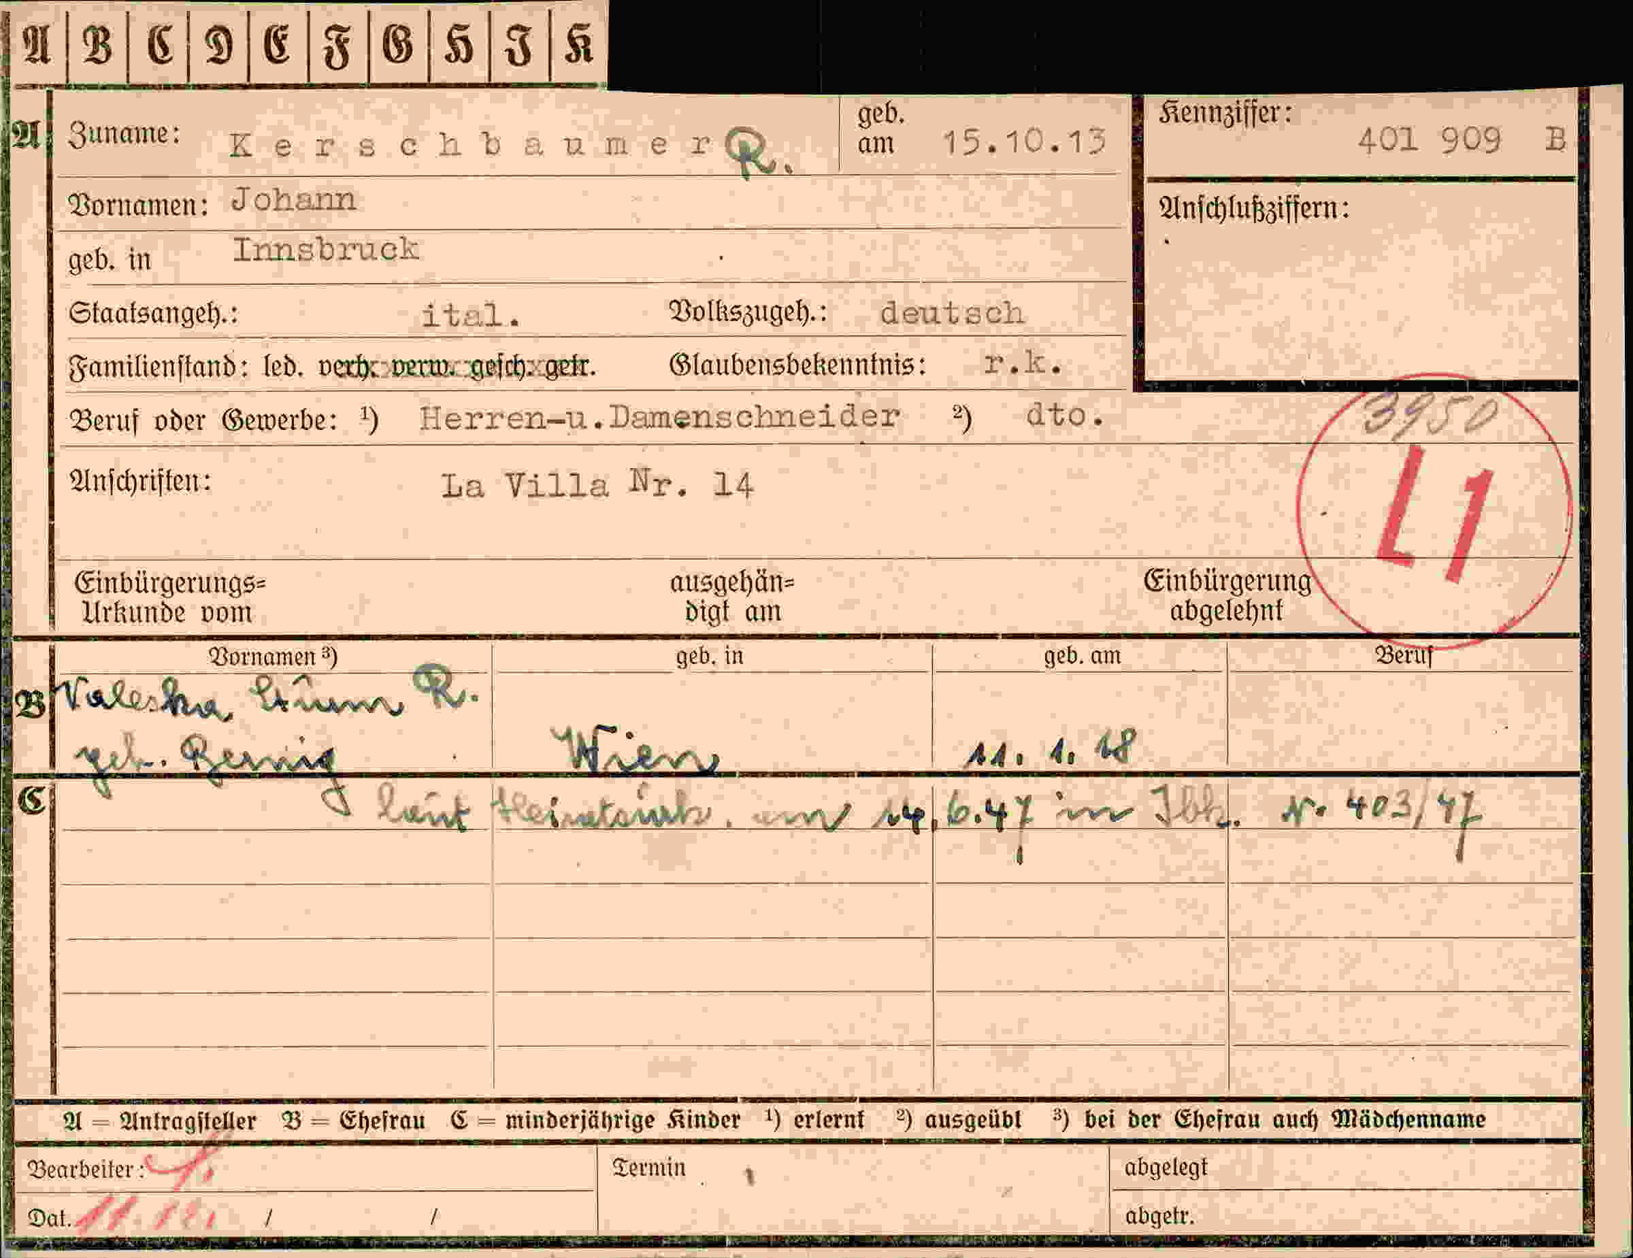The width and height of the screenshot is (1633, 1258).
Task: Click the G alphabet index tab
Action: click(x=399, y=45)
